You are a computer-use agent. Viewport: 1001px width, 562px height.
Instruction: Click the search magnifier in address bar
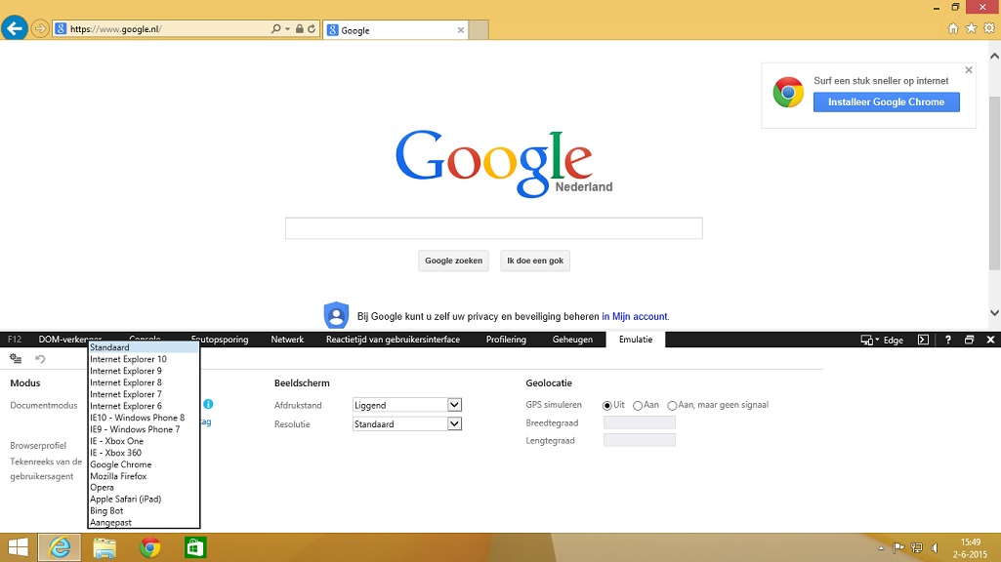point(275,28)
